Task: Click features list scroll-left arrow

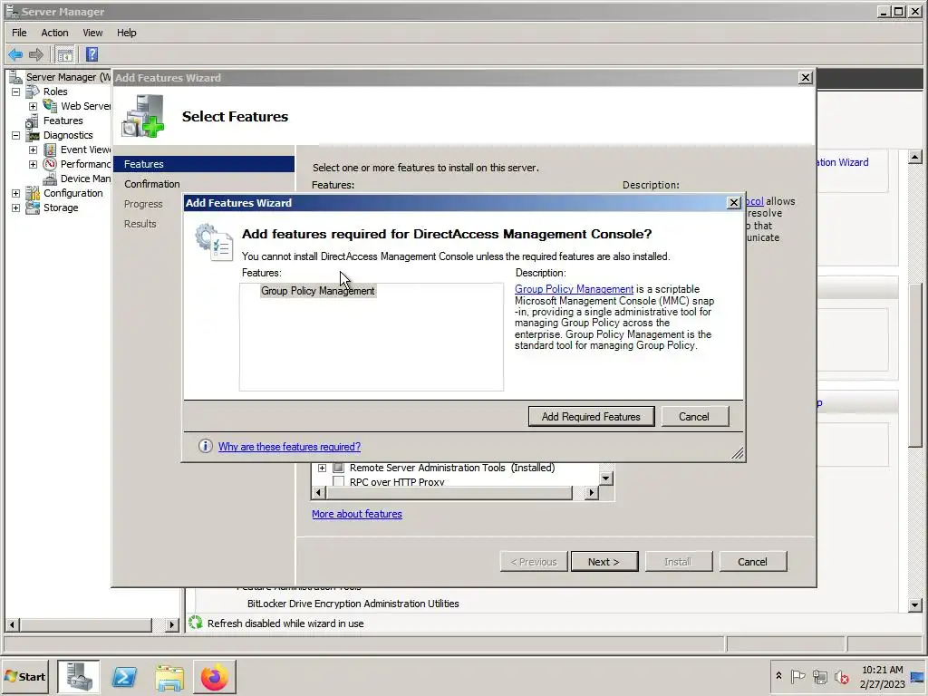Action: (x=318, y=492)
